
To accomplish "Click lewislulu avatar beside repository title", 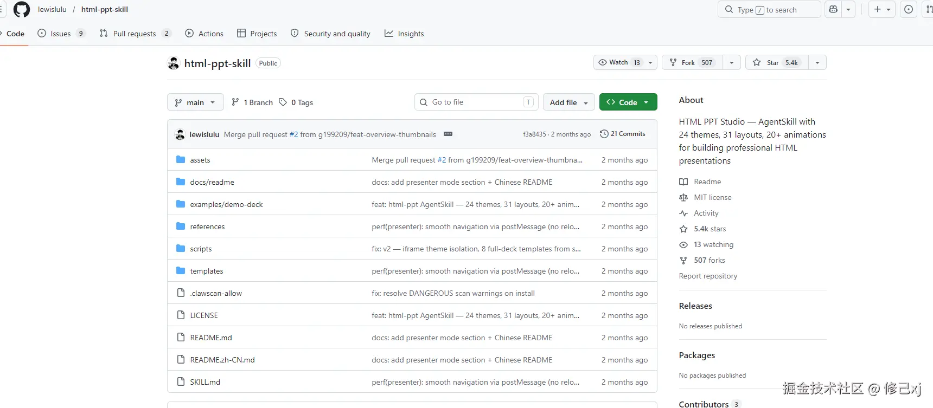I will (174, 63).
